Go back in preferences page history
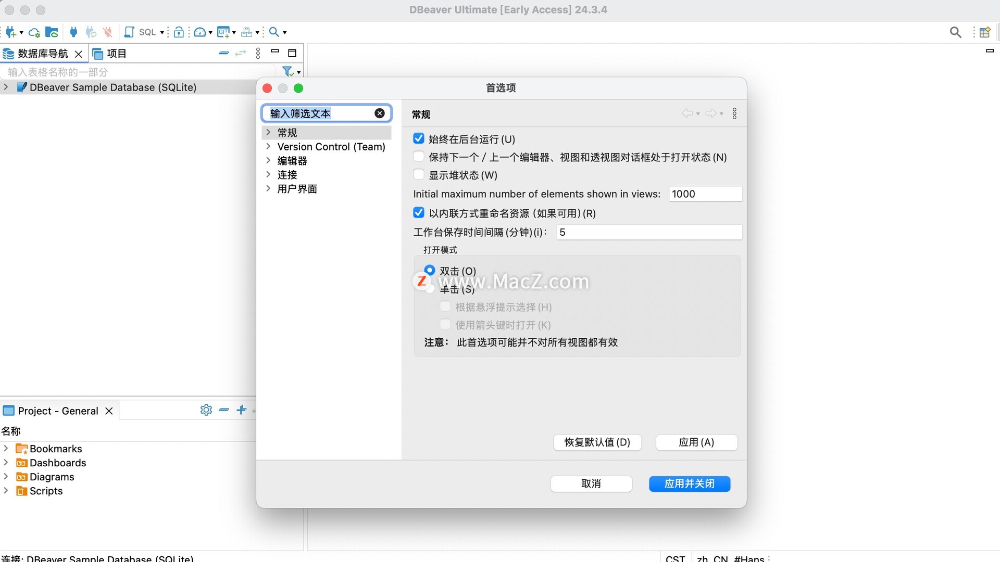 tap(687, 113)
